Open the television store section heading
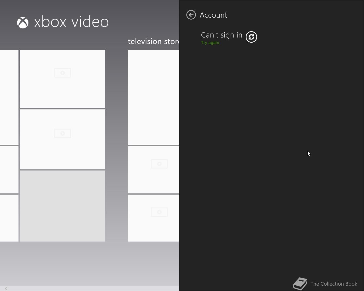This screenshot has height=291, width=364. pyautogui.click(x=154, y=41)
